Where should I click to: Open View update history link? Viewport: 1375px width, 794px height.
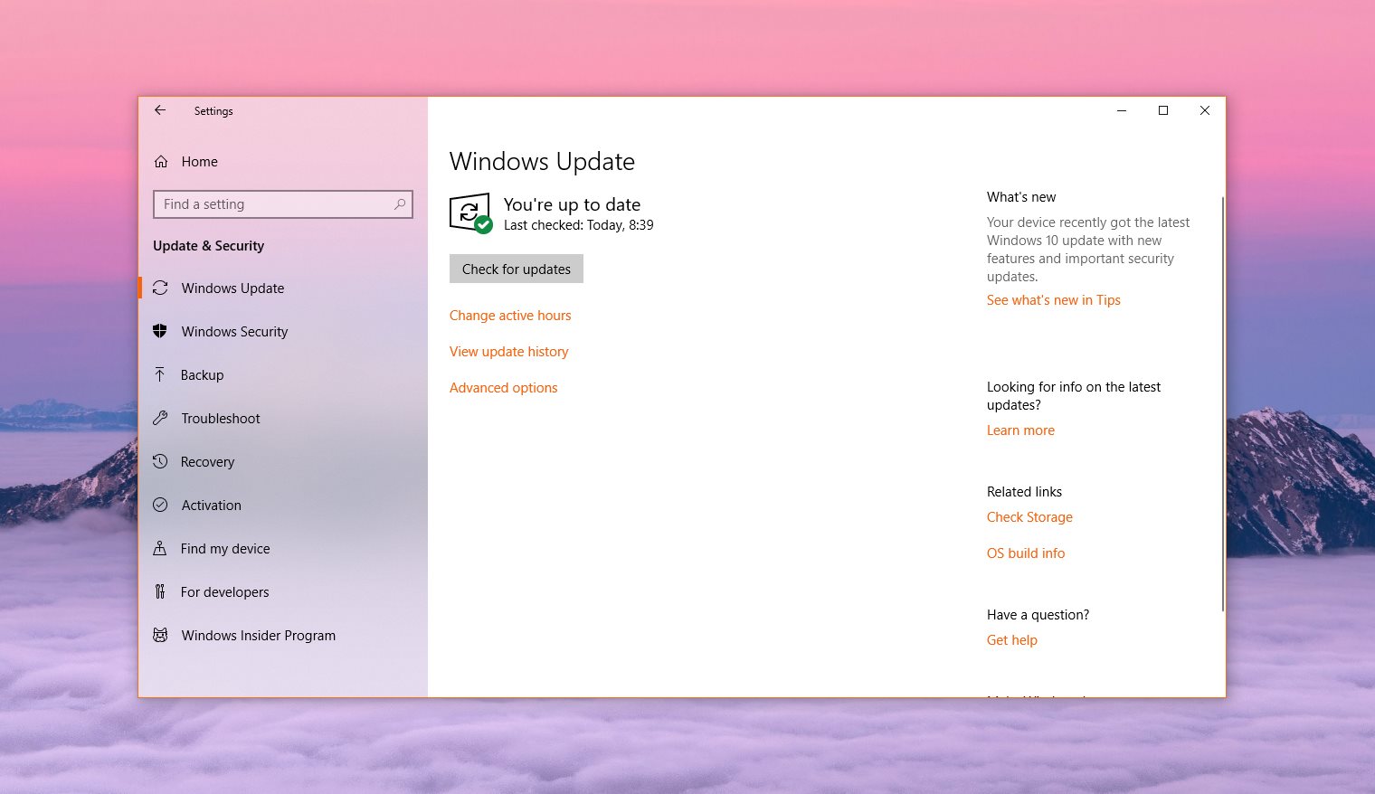point(509,352)
